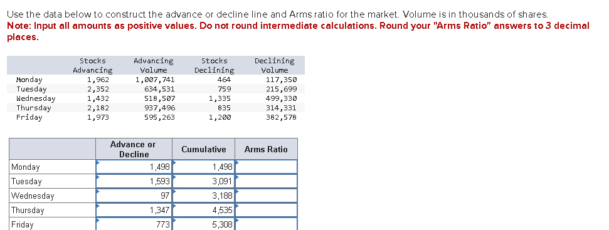
Task: Click Friday stocks declining 1,200
Action: (x=220, y=117)
